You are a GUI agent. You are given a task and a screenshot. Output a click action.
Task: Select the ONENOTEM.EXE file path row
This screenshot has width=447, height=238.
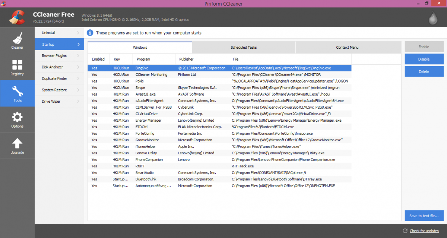(219, 186)
